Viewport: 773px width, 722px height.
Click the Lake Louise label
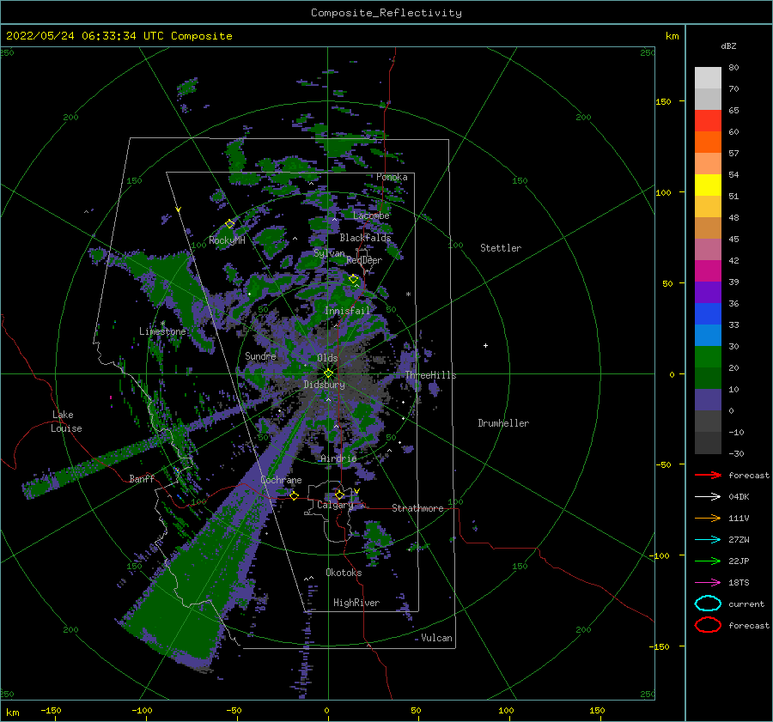coord(66,422)
